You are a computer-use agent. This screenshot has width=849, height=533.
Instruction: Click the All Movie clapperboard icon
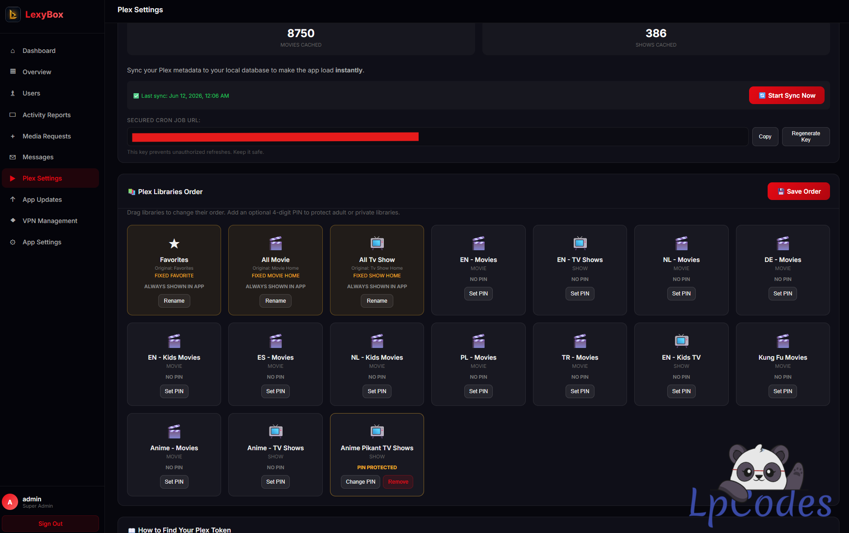(276, 243)
